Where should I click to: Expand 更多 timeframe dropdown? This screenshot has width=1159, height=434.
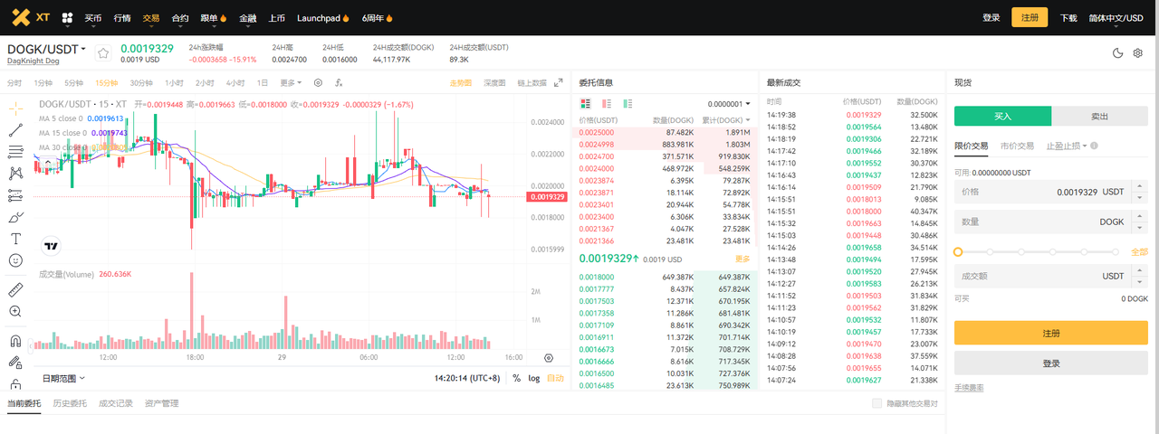[291, 82]
